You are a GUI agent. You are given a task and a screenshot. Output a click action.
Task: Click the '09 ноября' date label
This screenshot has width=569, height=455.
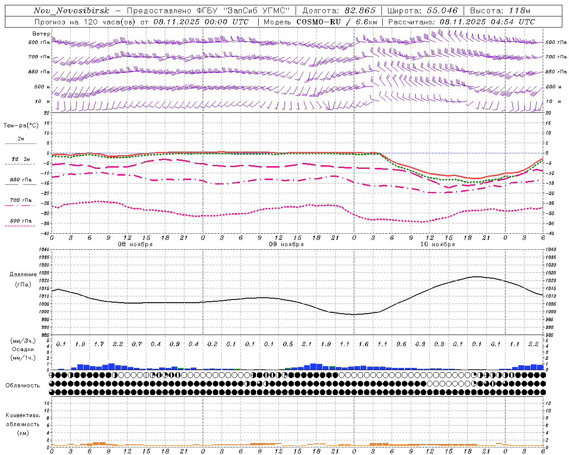286,244
